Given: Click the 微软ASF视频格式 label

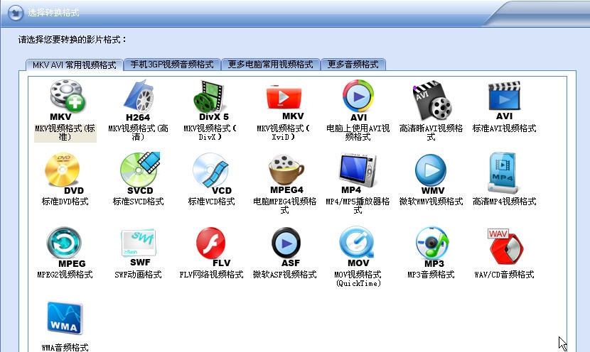Looking at the screenshot, I should (x=284, y=275).
